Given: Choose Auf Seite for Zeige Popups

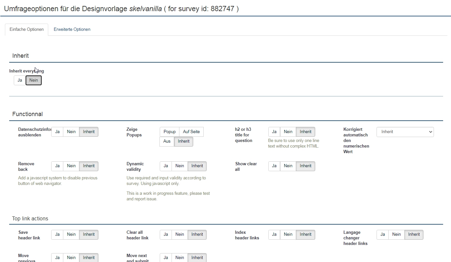Looking at the screenshot, I should (x=191, y=132).
